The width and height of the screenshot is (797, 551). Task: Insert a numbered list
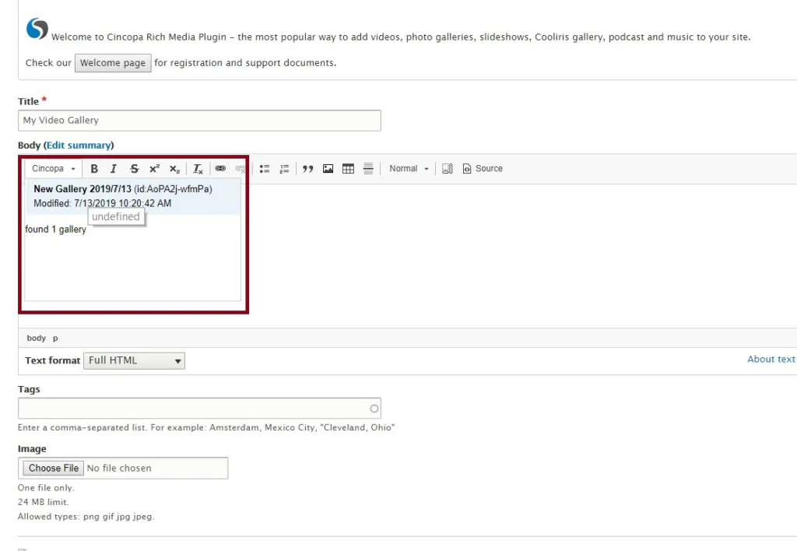tap(284, 169)
